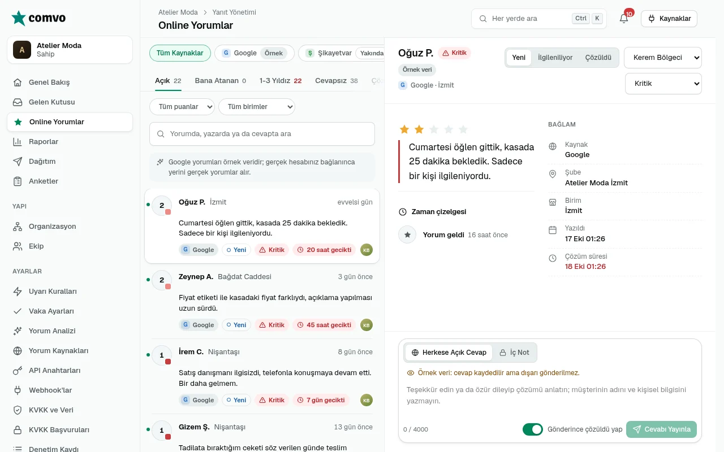Set status to Çözüldü
The image size is (724, 452).
point(598,58)
